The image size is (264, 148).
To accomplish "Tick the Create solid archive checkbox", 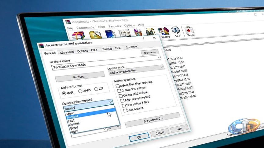I will pyautogui.click(x=121, y=96).
